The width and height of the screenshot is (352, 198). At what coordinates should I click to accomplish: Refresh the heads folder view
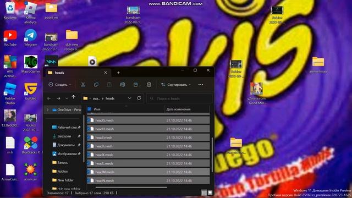139,98
